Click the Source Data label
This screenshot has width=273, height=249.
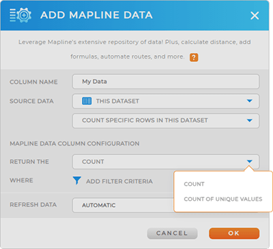(x=31, y=101)
